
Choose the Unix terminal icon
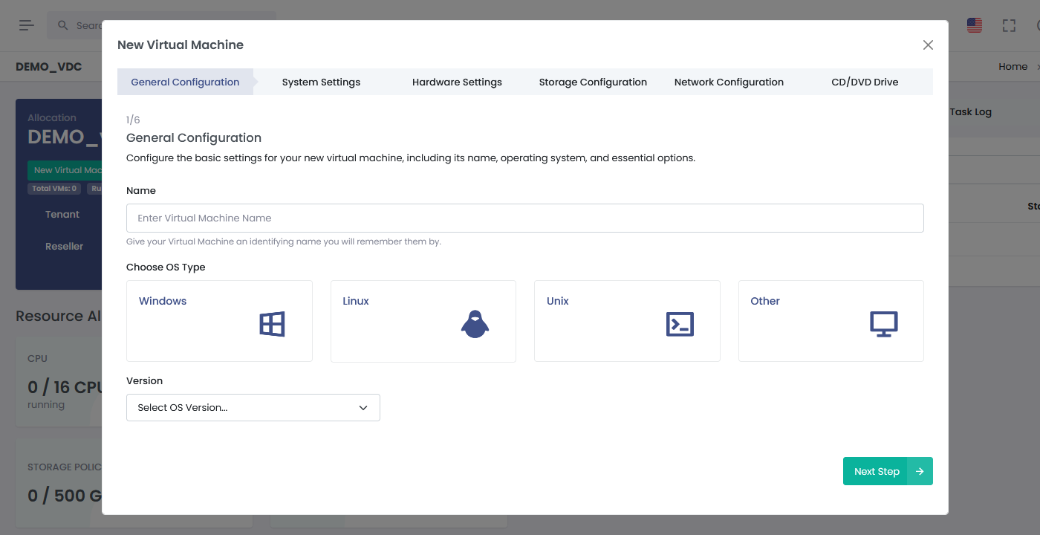(680, 324)
